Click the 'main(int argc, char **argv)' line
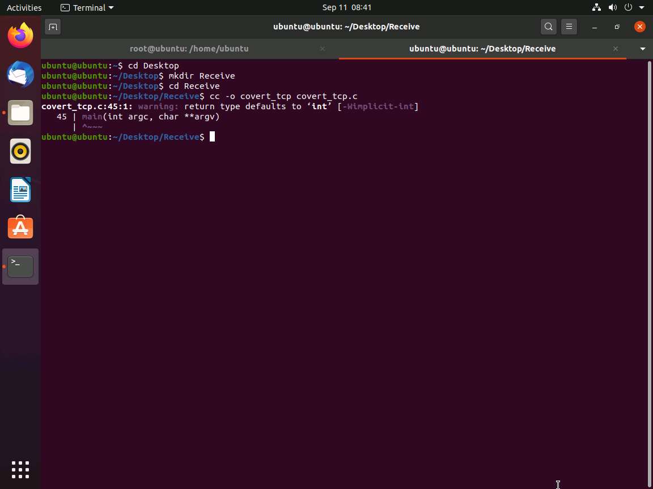The image size is (653, 489). [151, 117]
